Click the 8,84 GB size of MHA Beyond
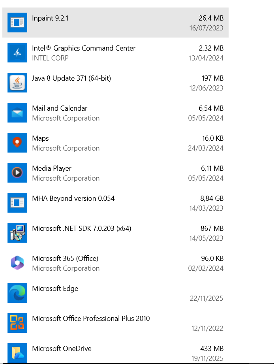The height and width of the screenshot is (364, 274). pos(212,198)
